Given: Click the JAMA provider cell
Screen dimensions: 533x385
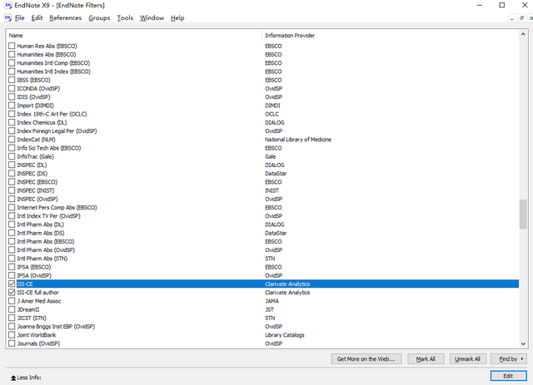Looking at the screenshot, I should (x=272, y=301).
